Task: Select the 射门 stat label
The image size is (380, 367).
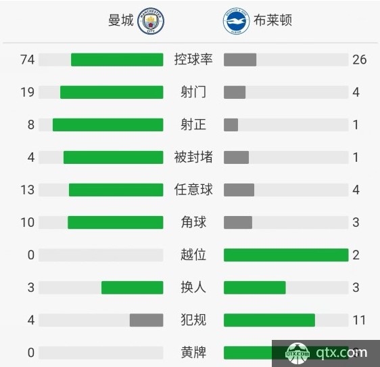Action: 193,92
